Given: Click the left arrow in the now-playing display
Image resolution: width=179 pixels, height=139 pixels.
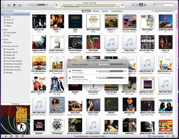Looking at the screenshot, I should click(x=56, y=5).
